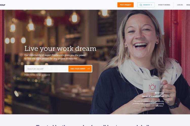
Task: Click the site logo in top-left corner
Action: 3,5
